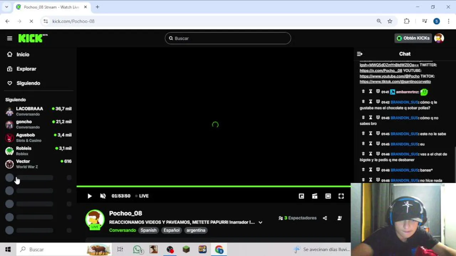
Task: Ban sender of 'vas a el chat' message
Action: point(378,154)
